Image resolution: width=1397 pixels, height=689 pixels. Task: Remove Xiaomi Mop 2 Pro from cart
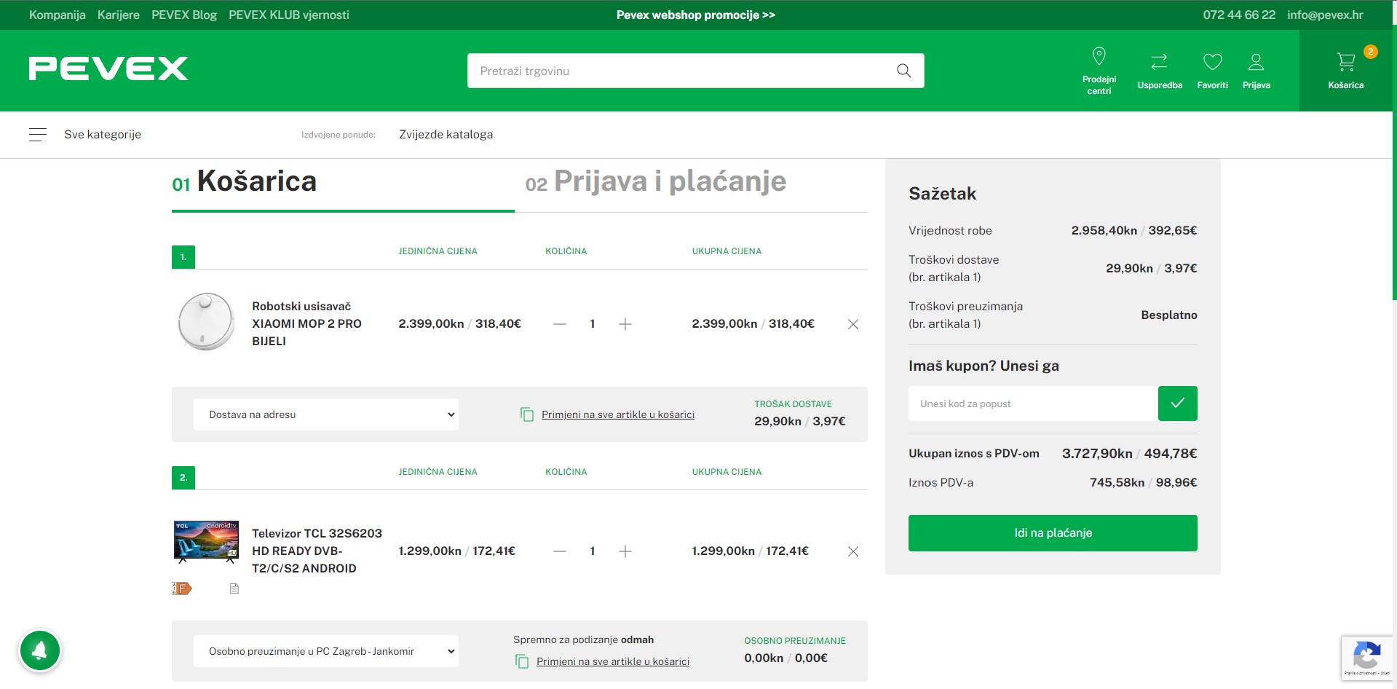point(853,324)
